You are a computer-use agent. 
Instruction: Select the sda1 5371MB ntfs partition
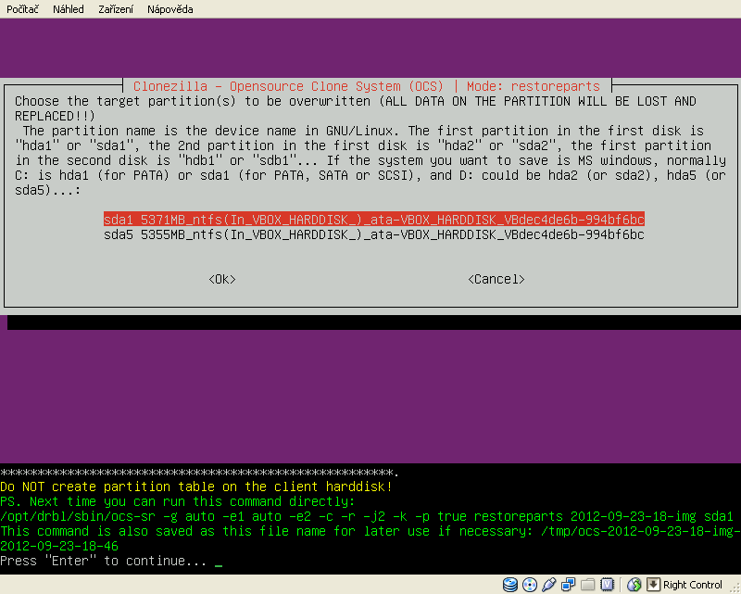click(x=373, y=220)
